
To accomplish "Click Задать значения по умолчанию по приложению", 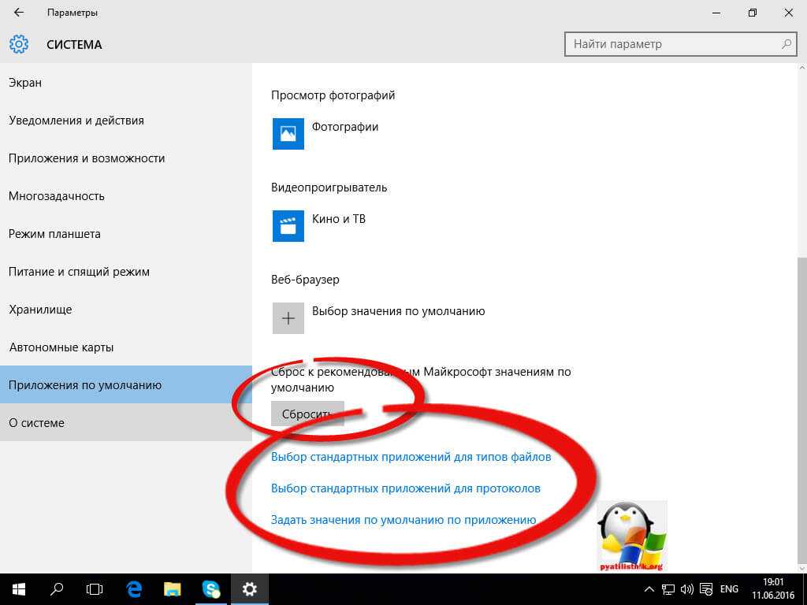I will pos(403,520).
